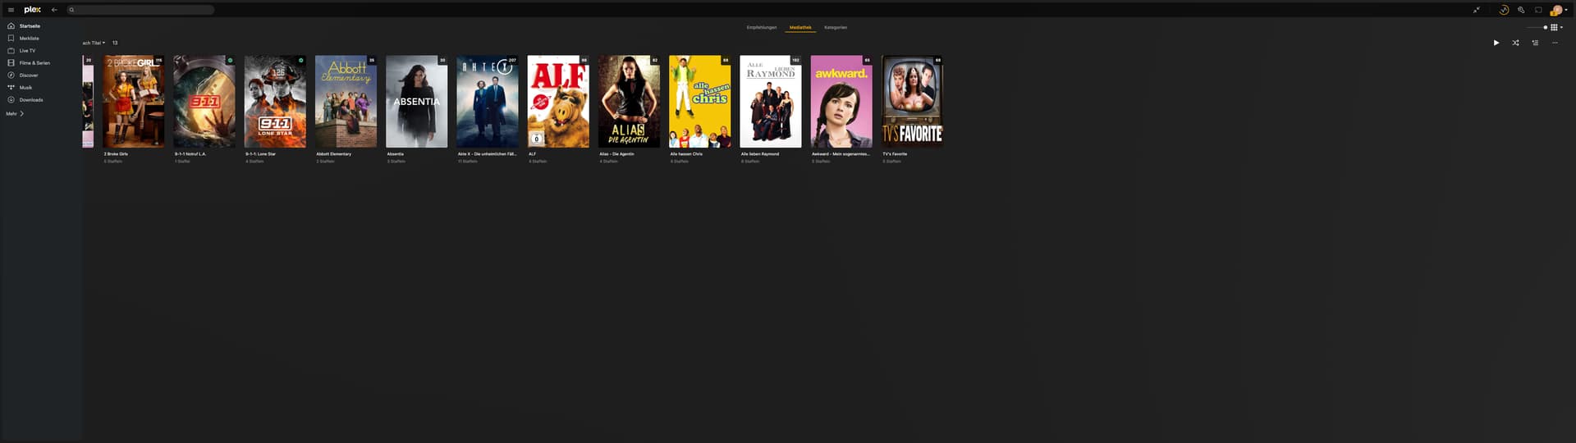The height and width of the screenshot is (443, 1576).
Task: Open the activity status icon
Action: click(x=1504, y=10)
